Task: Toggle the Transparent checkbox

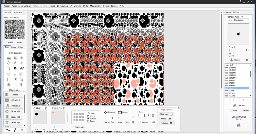Action: pos(74,127)
